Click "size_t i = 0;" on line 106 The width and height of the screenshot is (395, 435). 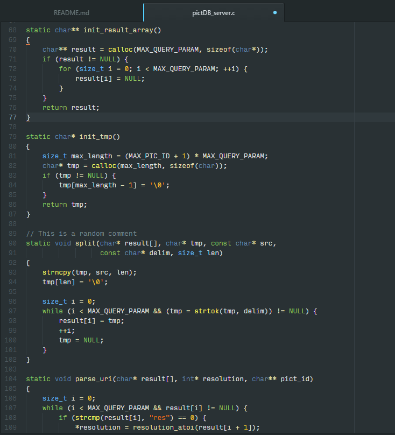click(x=69, y=398)
